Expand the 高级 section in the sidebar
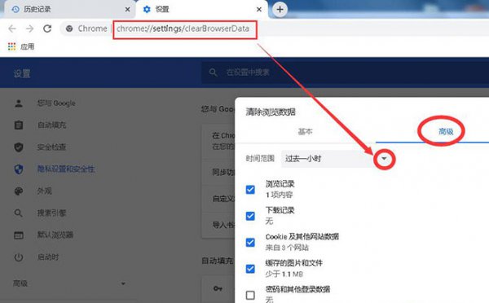Image resolution: width=489 pixels, height=303 pixels. point(69,283)
